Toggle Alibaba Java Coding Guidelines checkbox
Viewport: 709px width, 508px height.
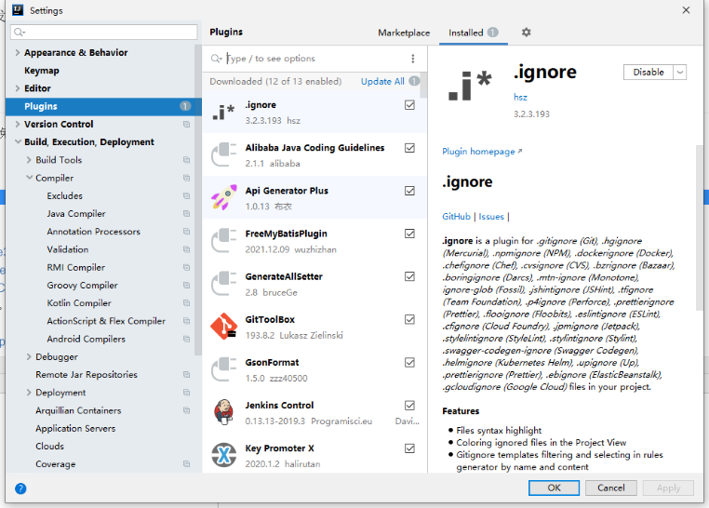409,148
